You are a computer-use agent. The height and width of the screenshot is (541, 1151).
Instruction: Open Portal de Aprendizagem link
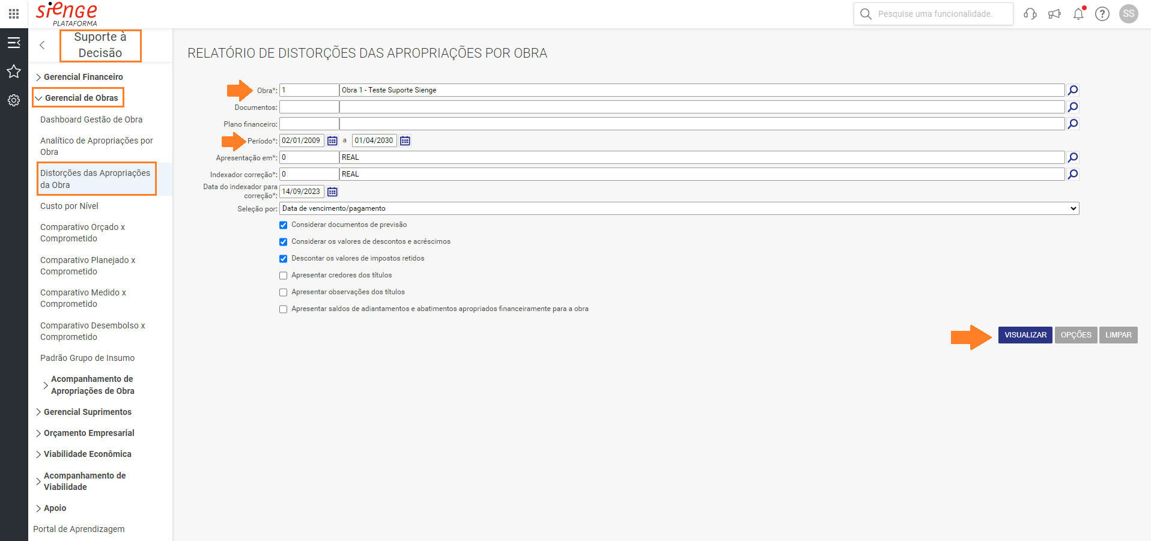click(79, 529)
